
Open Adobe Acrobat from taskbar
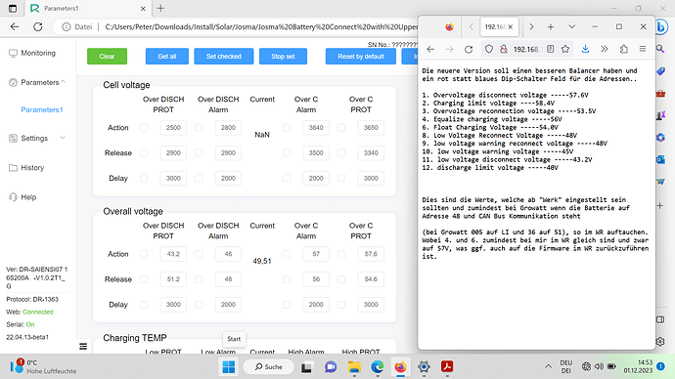[x=447, y=367]
